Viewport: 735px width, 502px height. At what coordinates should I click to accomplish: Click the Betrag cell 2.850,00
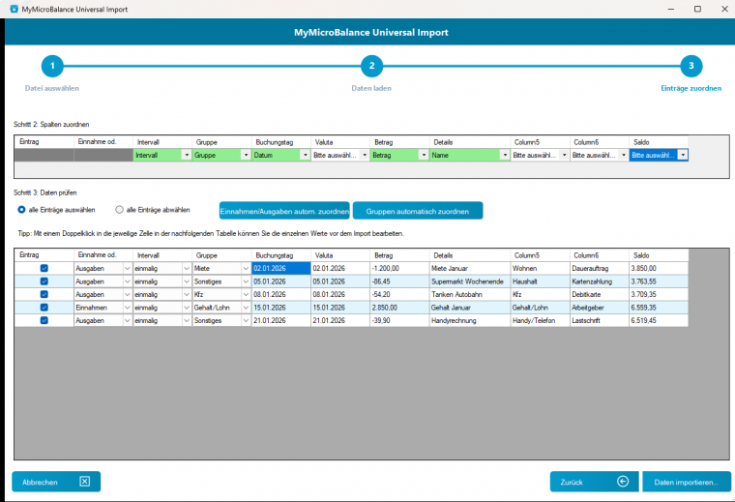coord(399,308)
